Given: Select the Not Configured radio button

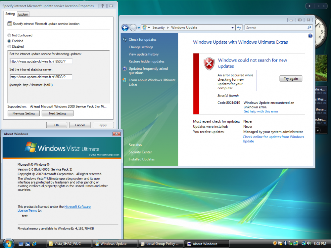Looking at the screenshot, I should (x=10, y=35).
